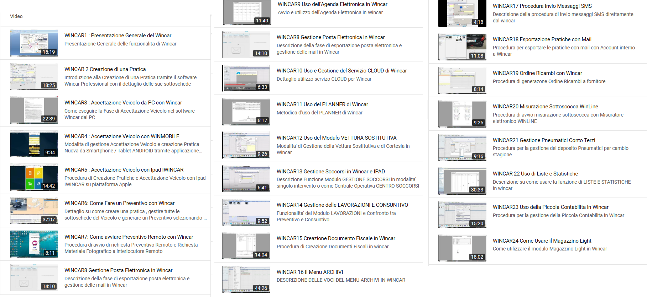Open WINCAR17 Invio Messaggi SMS thumbnail
Screen dimensions: 652x297
coord(462,13)
